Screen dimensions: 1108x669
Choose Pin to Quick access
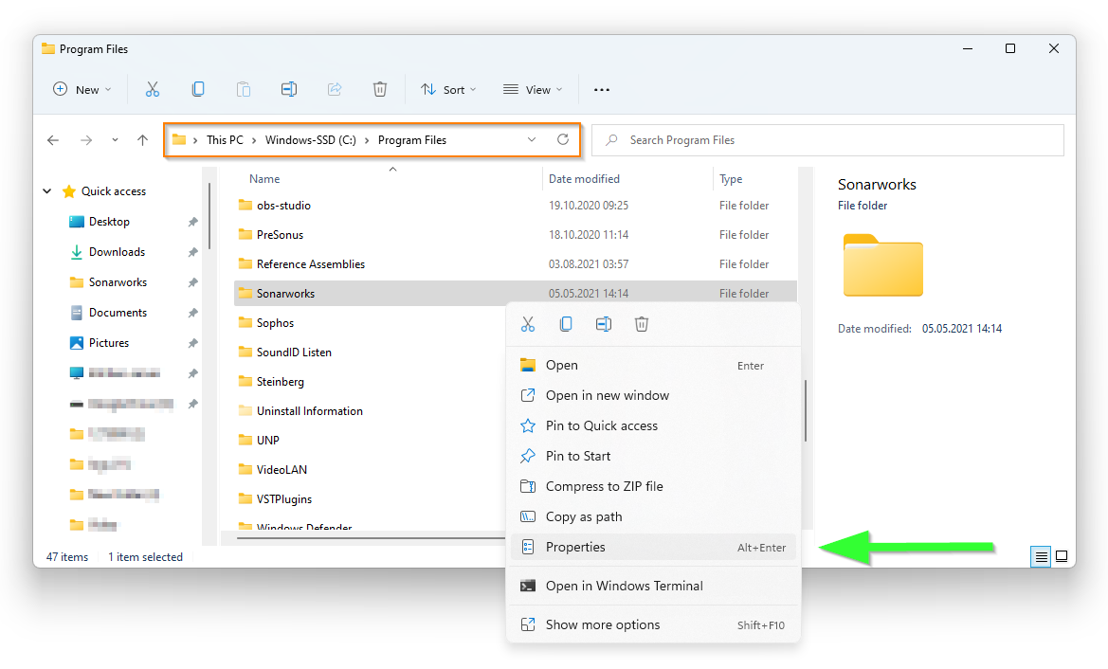click(x=655, y=426)
